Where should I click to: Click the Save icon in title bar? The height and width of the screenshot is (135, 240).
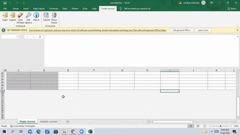point(5,3)
